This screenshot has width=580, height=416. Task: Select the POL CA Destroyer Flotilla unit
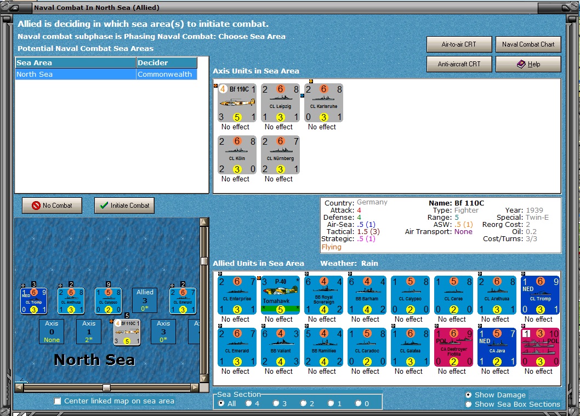click(453, 347)
